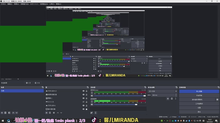The image size is (220, 123).
Task: Open the 停靠窗口(D) menu
Action: (x=24, y=4)
